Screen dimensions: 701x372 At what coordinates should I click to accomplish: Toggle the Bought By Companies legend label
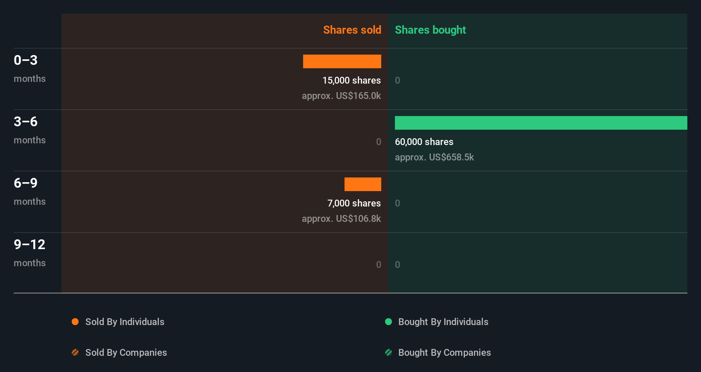tap(444, 352)
